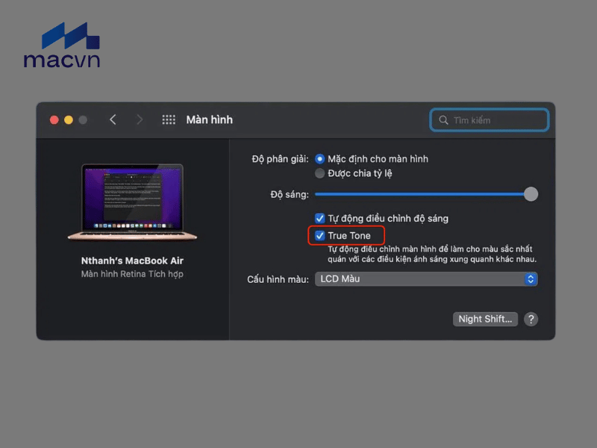Screen dimensions: 597x448
Task: Select "Được chia tỷ lệ" radio button
Action: click(x=320, y=173)
